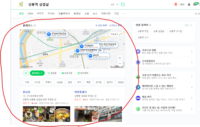The width and height of the screenshot is (200, 127).
Task: Open the 까망통돼지 restaurant title link
Action: tap(80, 92)
